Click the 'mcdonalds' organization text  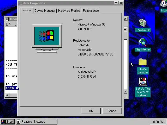(85, 50)
